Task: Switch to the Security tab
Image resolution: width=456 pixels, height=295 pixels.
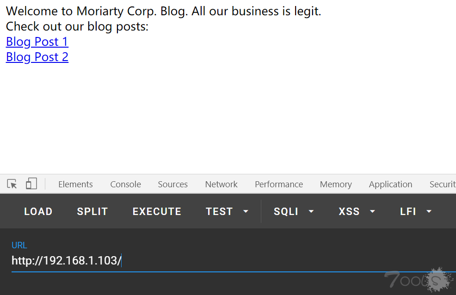Action: pyautogui.click(x=443, y=184)
